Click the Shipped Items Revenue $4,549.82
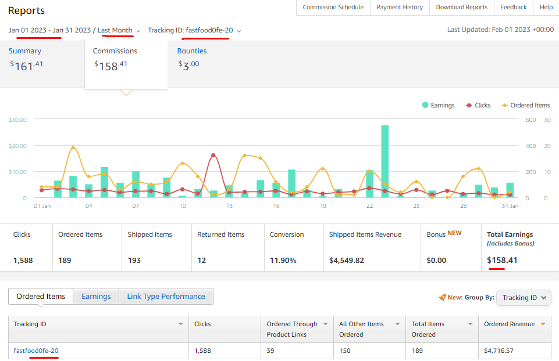The width and height of the screenshot is (559, 361). point(347,261)
